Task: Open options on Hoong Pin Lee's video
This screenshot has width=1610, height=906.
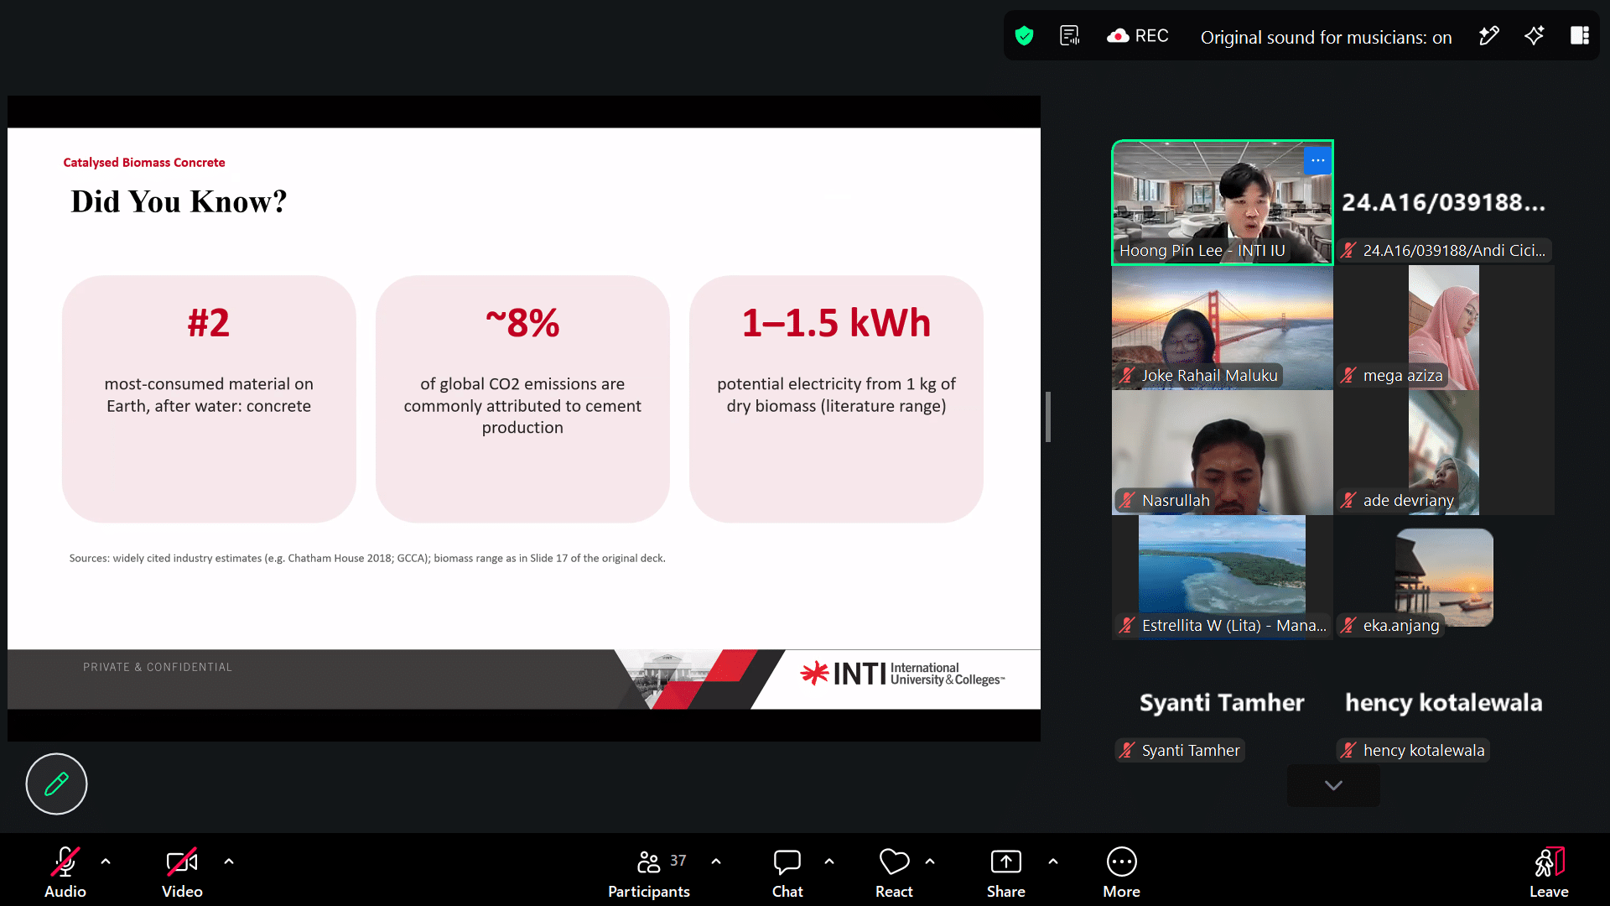Action: click(x=1318, y=160)
